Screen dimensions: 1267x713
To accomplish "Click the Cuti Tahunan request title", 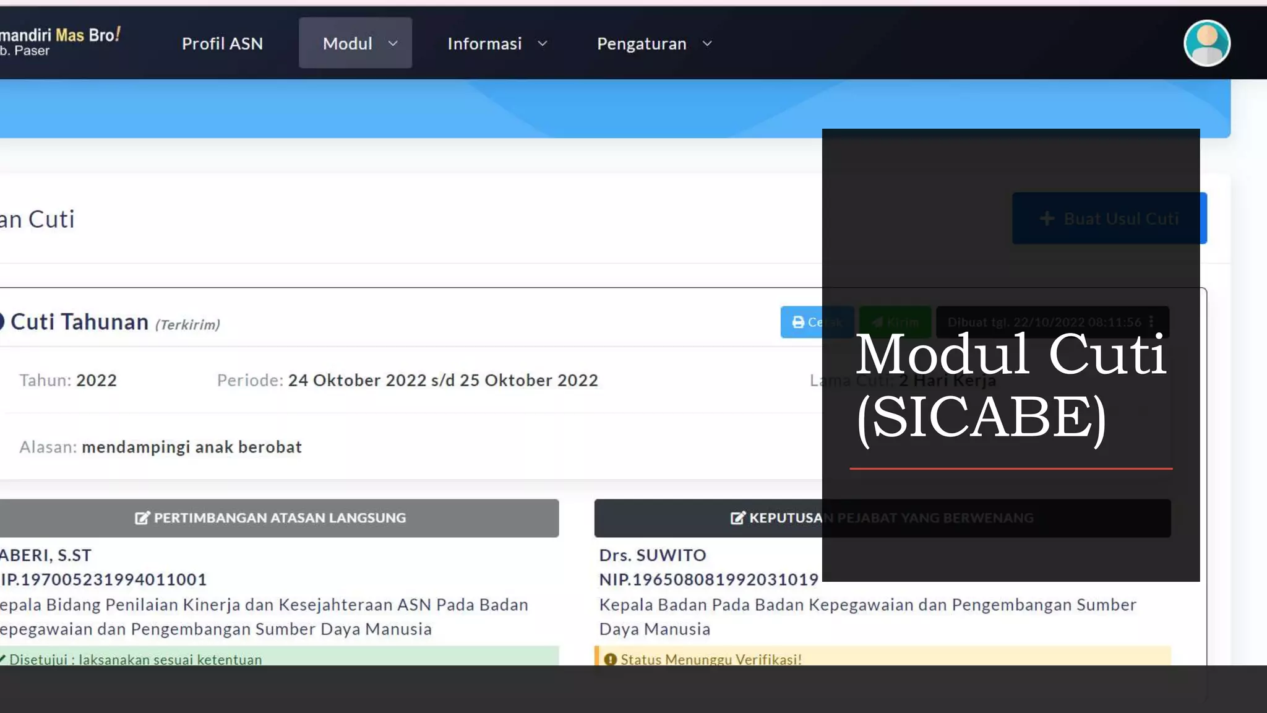I will (x=80, y=322).
